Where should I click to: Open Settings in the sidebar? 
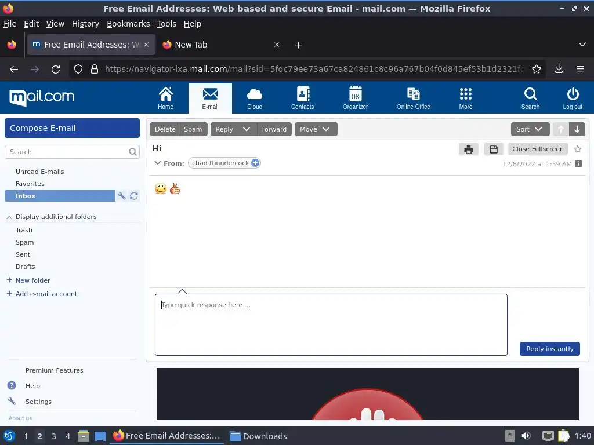point(38,402)
